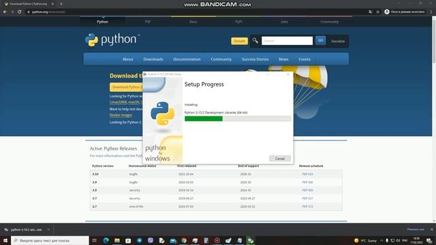The height and width of the screenshot is (245, 436).
Task: Open Bandicam recorder from the taskbar
Action: 217,240
